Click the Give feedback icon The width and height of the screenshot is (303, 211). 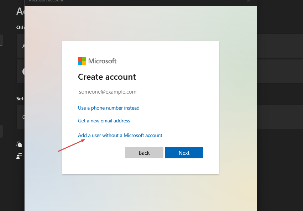click(x=19, y=156)
